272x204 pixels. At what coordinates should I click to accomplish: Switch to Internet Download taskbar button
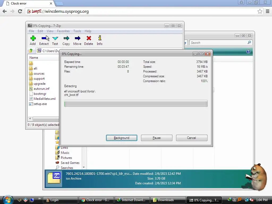tap(132, 200)
